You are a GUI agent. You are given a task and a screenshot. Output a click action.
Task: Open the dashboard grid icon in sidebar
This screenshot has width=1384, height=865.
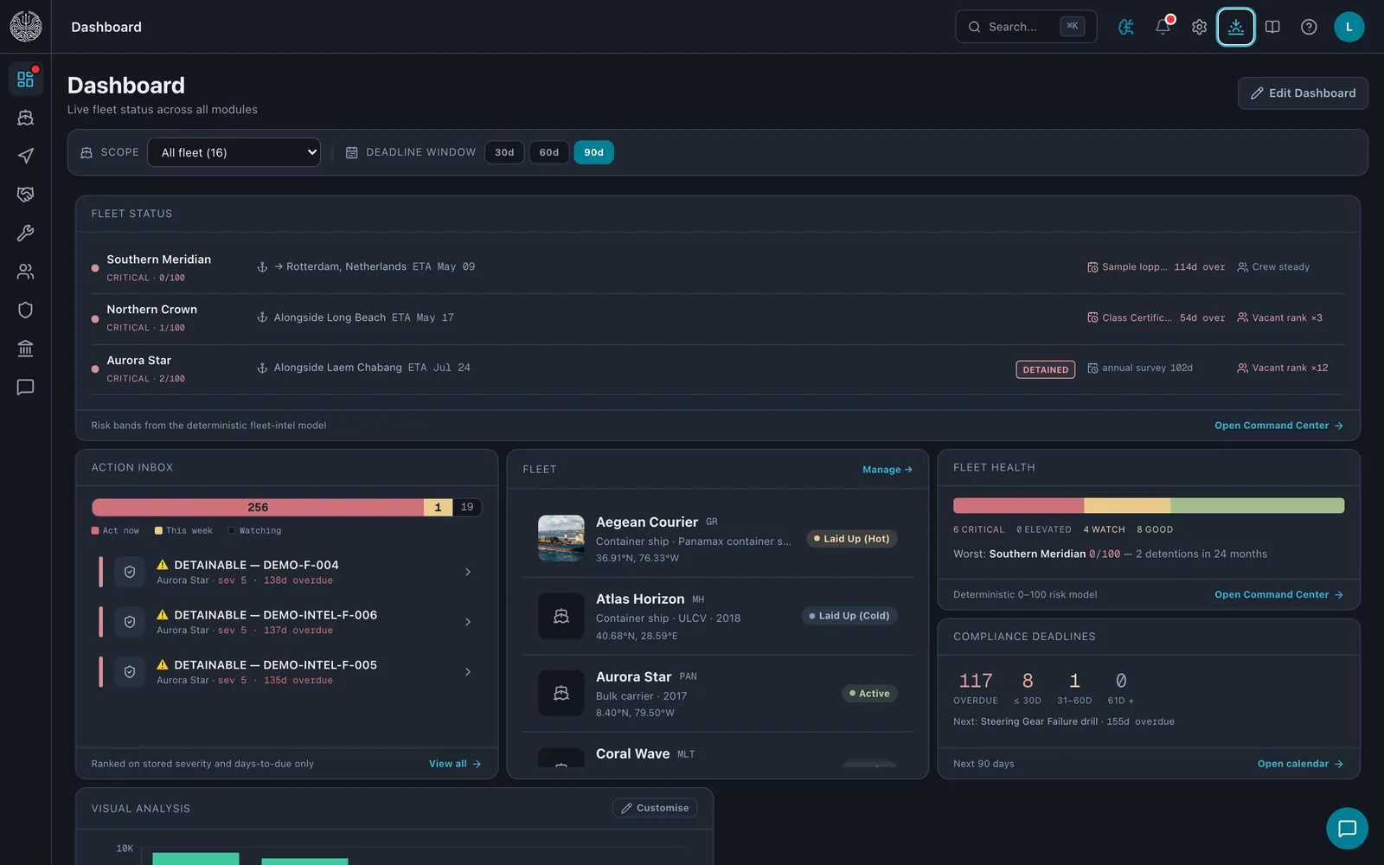(25, 80)
